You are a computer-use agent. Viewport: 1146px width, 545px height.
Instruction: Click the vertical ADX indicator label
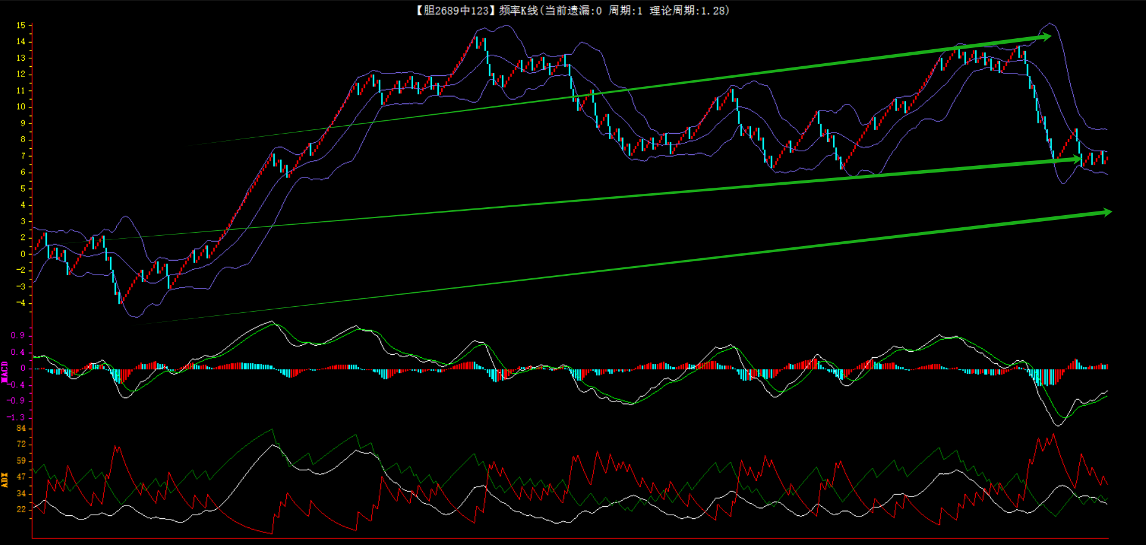5,480
